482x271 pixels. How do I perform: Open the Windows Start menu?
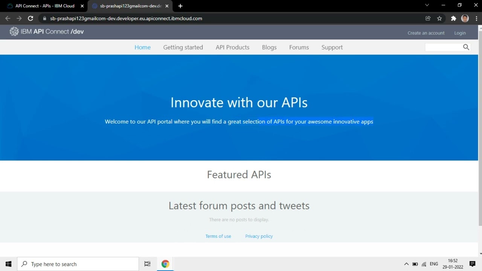click(8, 264)
